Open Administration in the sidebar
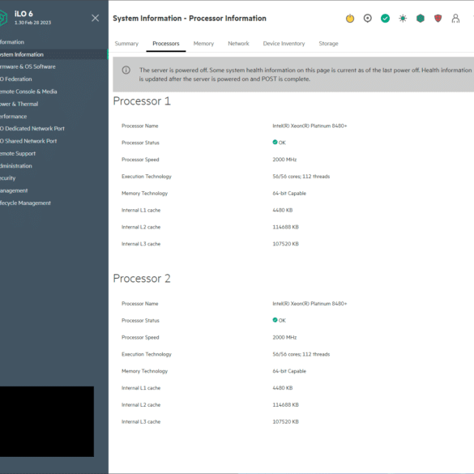Viewport: 474px width, 474px height. (x=16, y=166)
